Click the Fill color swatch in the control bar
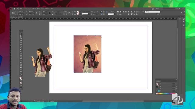The height and width of the screenshot is (109, 195). point(78,12)
